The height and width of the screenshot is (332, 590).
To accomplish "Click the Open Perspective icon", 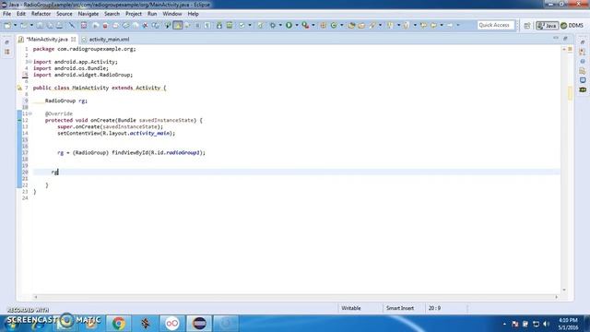I will point(527,25).
